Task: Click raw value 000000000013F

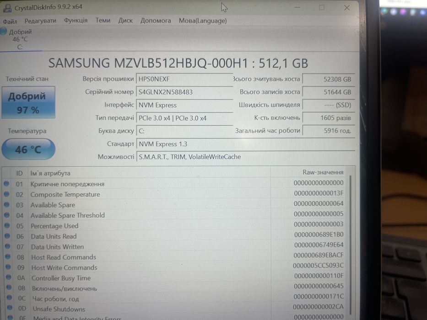Action: (x=319, y=193)
